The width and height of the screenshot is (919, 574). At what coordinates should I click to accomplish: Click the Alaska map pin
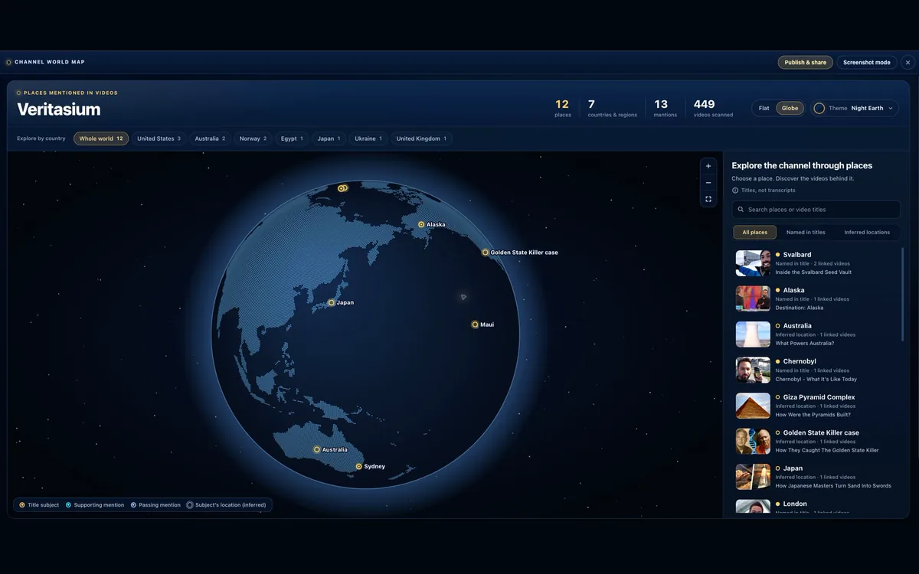421,225
